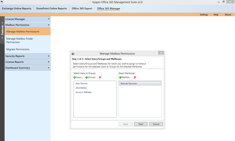This screenshot has height=141, width=235.
Task: Open the Help menu
Action: (216, 15)
